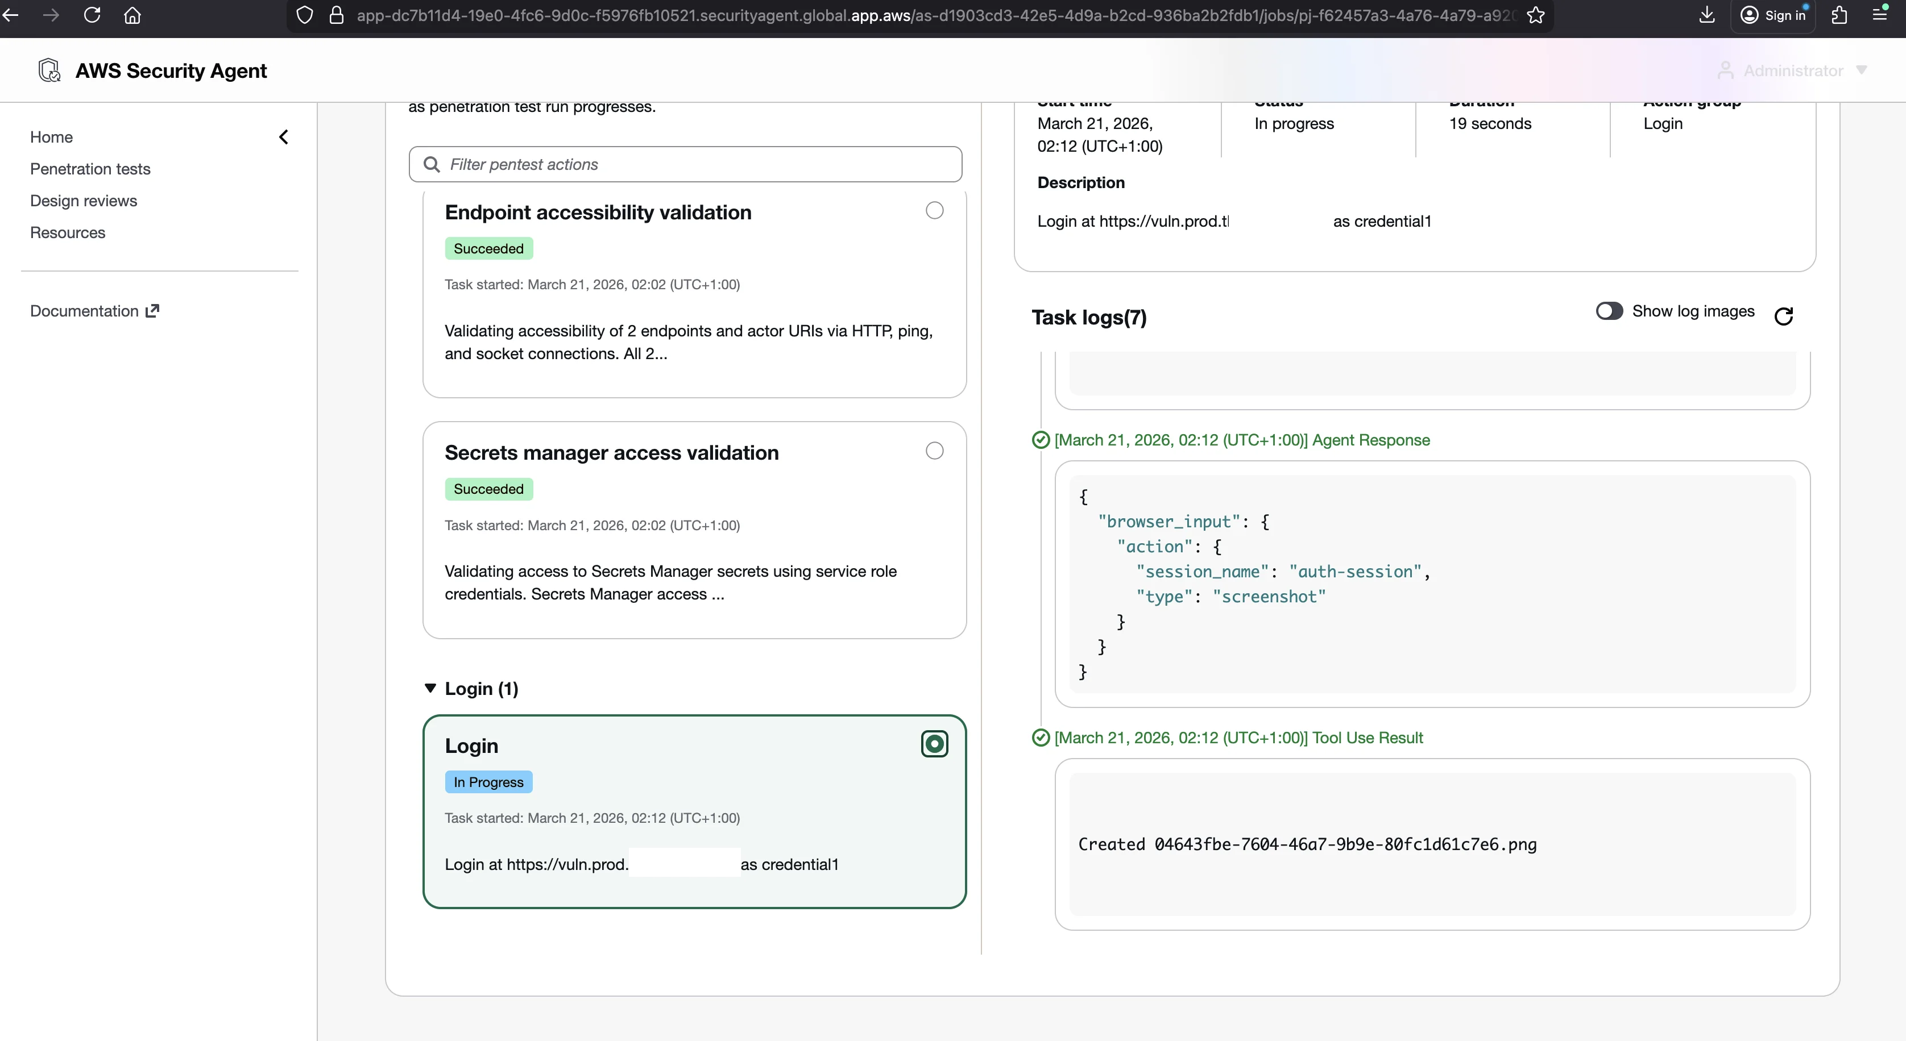Click the Created png filename result text

[x=1307, y=844]
